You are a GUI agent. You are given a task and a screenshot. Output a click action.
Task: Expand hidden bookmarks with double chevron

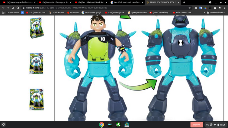tap(204, 13)
